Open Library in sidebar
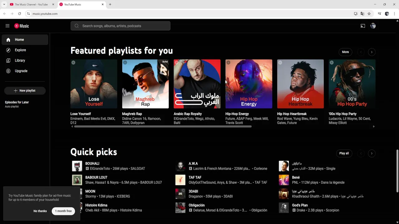Image resolution: width=399 pixels, height=224 pixels. (x=25, y=60)
